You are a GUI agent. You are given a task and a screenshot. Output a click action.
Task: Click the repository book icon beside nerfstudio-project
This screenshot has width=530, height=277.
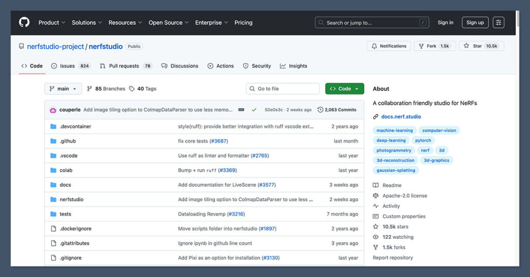[x=22, y=46]
